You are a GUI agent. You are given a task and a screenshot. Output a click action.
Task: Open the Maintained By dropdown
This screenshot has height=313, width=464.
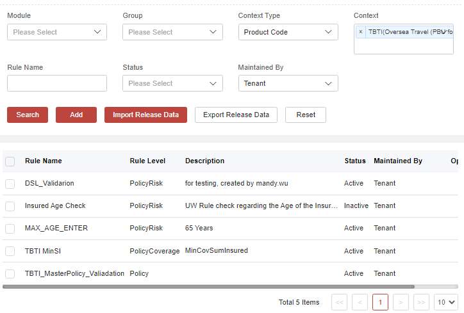(288, 83)
